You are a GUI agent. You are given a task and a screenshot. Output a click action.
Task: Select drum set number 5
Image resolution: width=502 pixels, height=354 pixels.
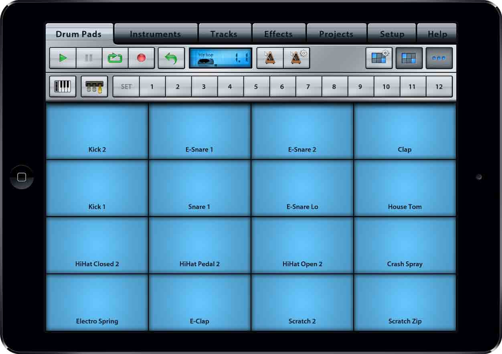pos(256,87)
